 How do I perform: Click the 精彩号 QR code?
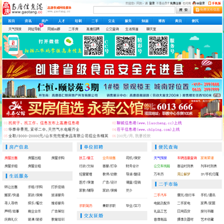tap(126, 45)
